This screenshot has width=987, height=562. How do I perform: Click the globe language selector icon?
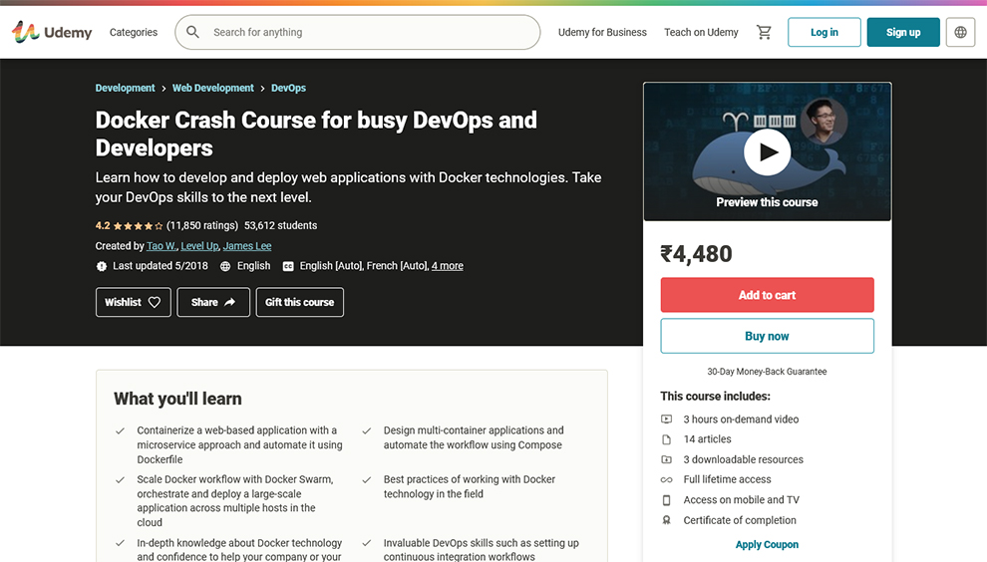coord(960,32)
